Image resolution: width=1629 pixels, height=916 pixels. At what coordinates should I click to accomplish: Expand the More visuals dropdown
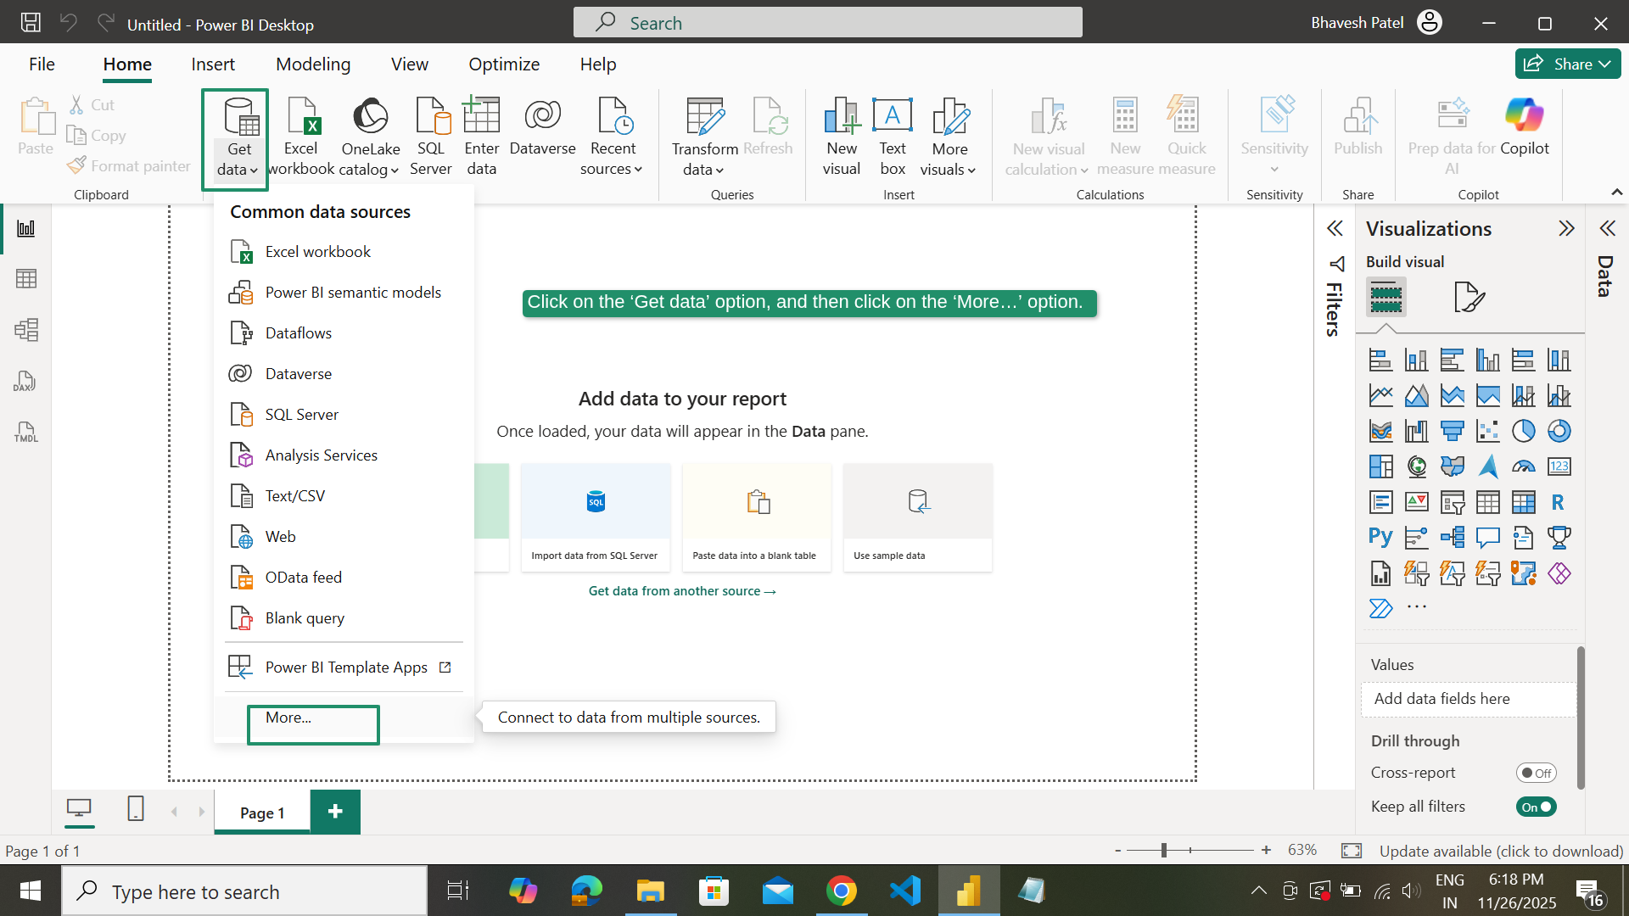pyautogui.click(x=949, y=136)
